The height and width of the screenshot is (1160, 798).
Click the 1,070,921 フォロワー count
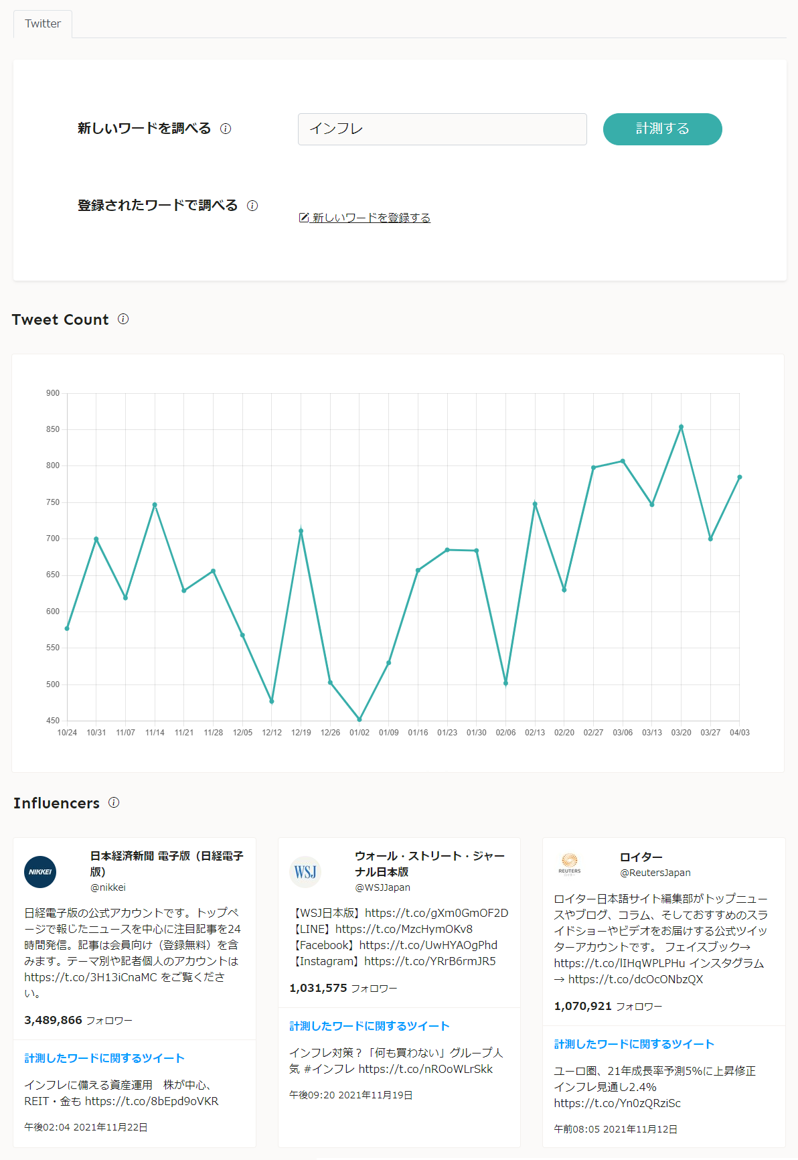(608, 1006)
